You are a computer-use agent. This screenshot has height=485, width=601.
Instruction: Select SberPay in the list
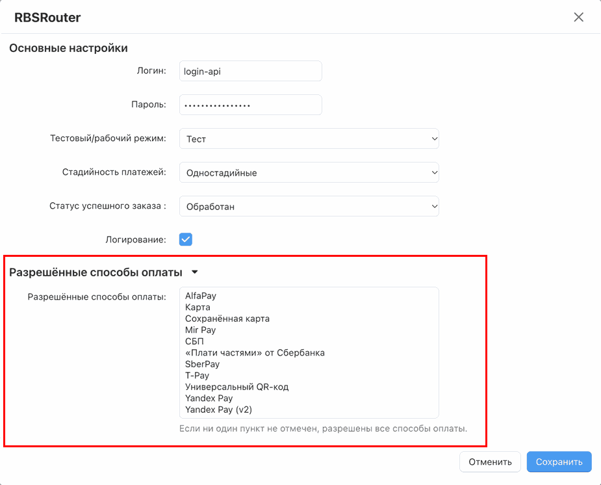[x=309, y=364]
